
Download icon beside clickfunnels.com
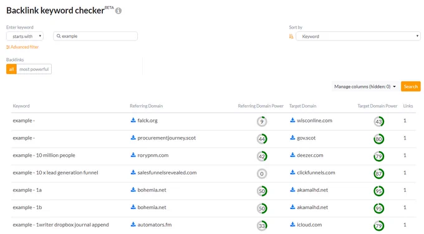(x=292, y=172)
